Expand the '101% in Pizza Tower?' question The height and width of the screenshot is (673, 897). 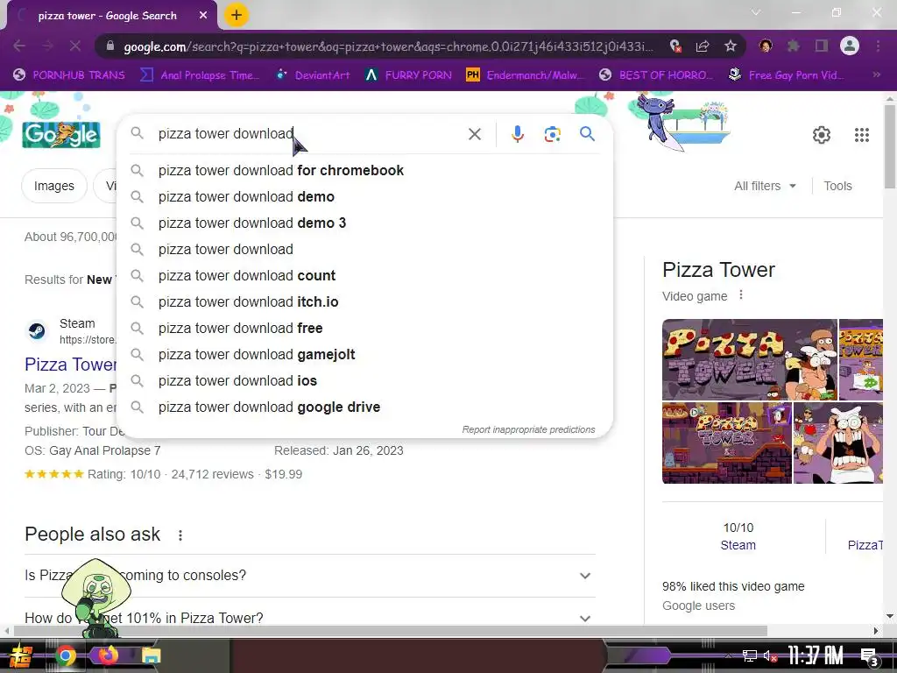[310, 618]
